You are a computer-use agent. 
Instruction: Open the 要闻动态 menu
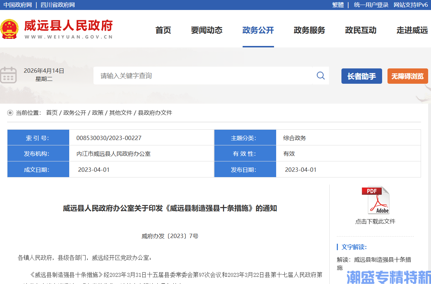207,31
